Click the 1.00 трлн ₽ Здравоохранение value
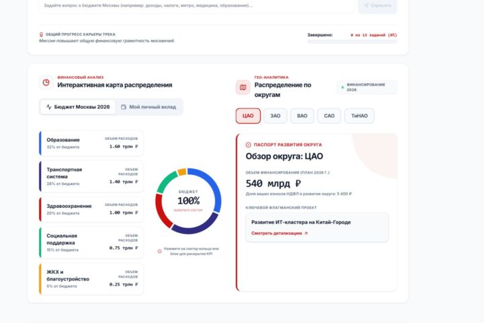The image size is (484, 323). (124, 213)
